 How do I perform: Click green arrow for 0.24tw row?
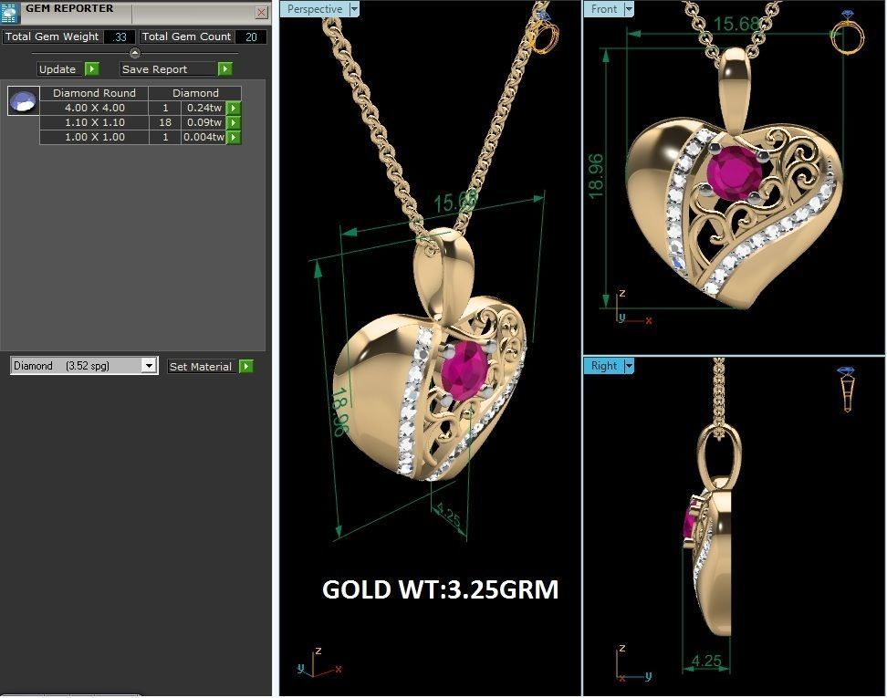coord(234,108)
